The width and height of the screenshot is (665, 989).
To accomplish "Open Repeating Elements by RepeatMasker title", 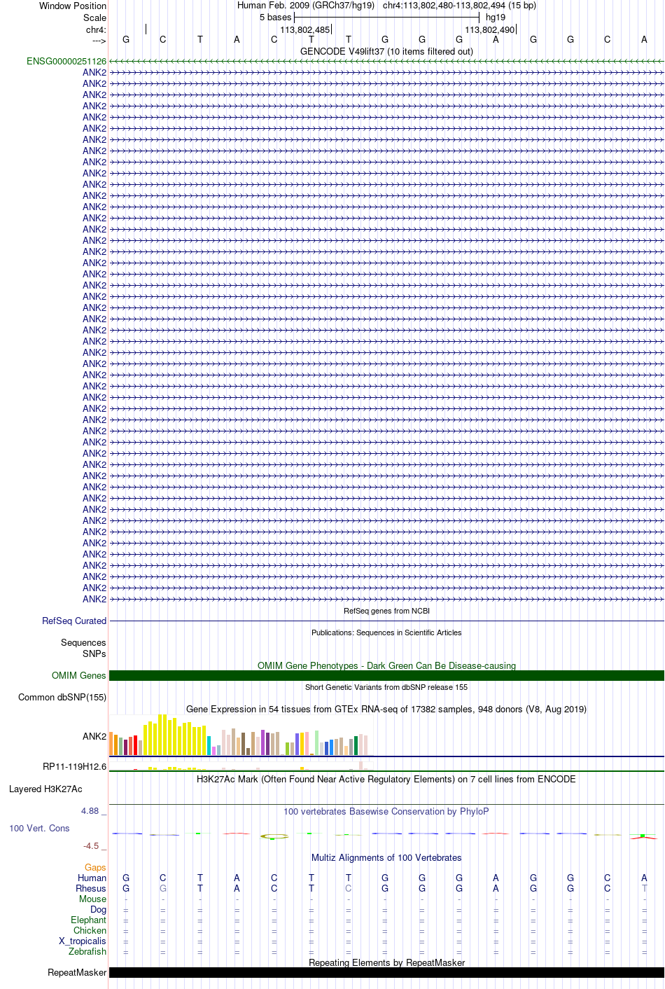I will [x=386, y=962].
